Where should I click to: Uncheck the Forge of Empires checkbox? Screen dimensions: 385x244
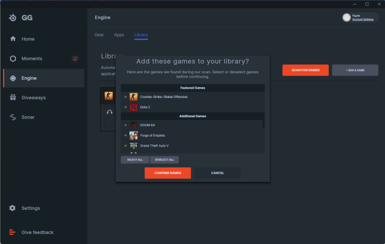tap(125, 135)
